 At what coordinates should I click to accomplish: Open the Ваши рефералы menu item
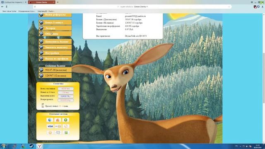[x=55, y=15]
